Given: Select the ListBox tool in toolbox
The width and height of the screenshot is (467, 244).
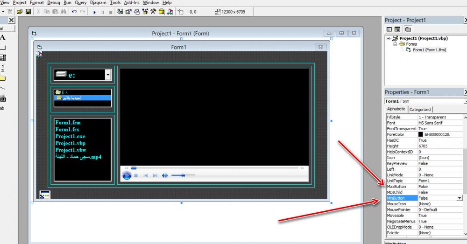Looking at the screenshot, I should (3, 58).
